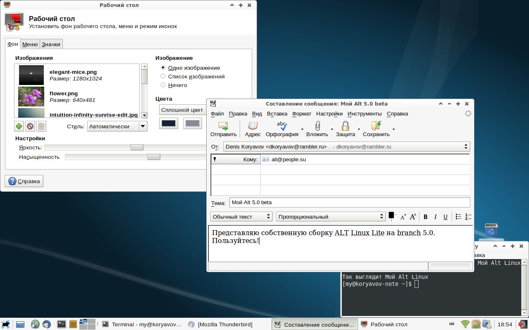Click the Насыщенность saturation slider handle
The height and width of the screenshot is (330, 529).
[154, 157]
